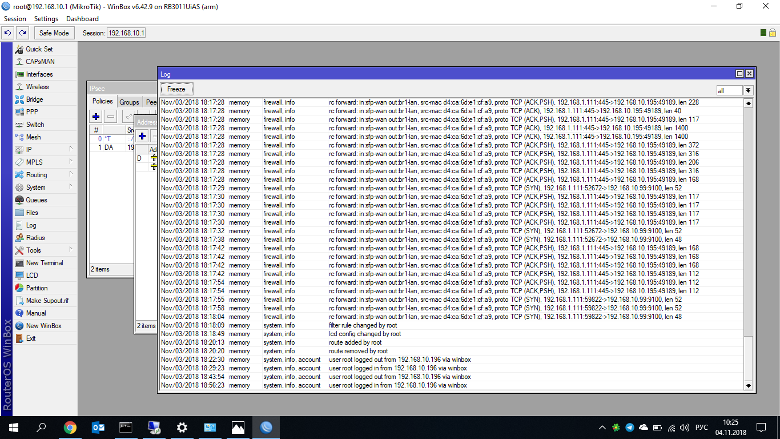Open Google Chrome from the taskbar
Image resolution: width=780 pixels, height=439 pixels.
click(x=70, y=428)
